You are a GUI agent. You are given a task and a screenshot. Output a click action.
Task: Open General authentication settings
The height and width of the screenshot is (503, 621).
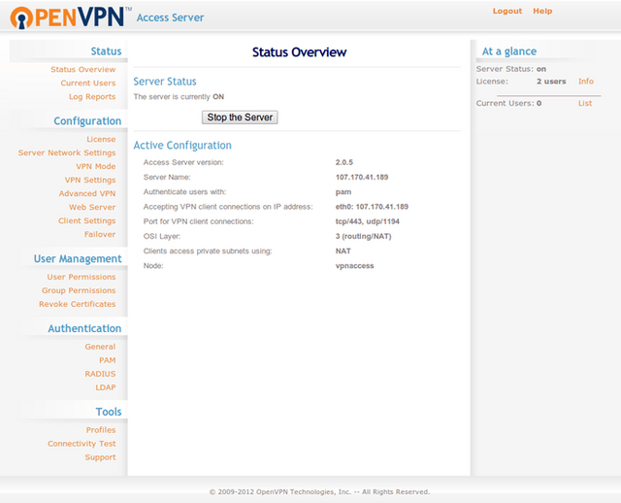[100, 347]
